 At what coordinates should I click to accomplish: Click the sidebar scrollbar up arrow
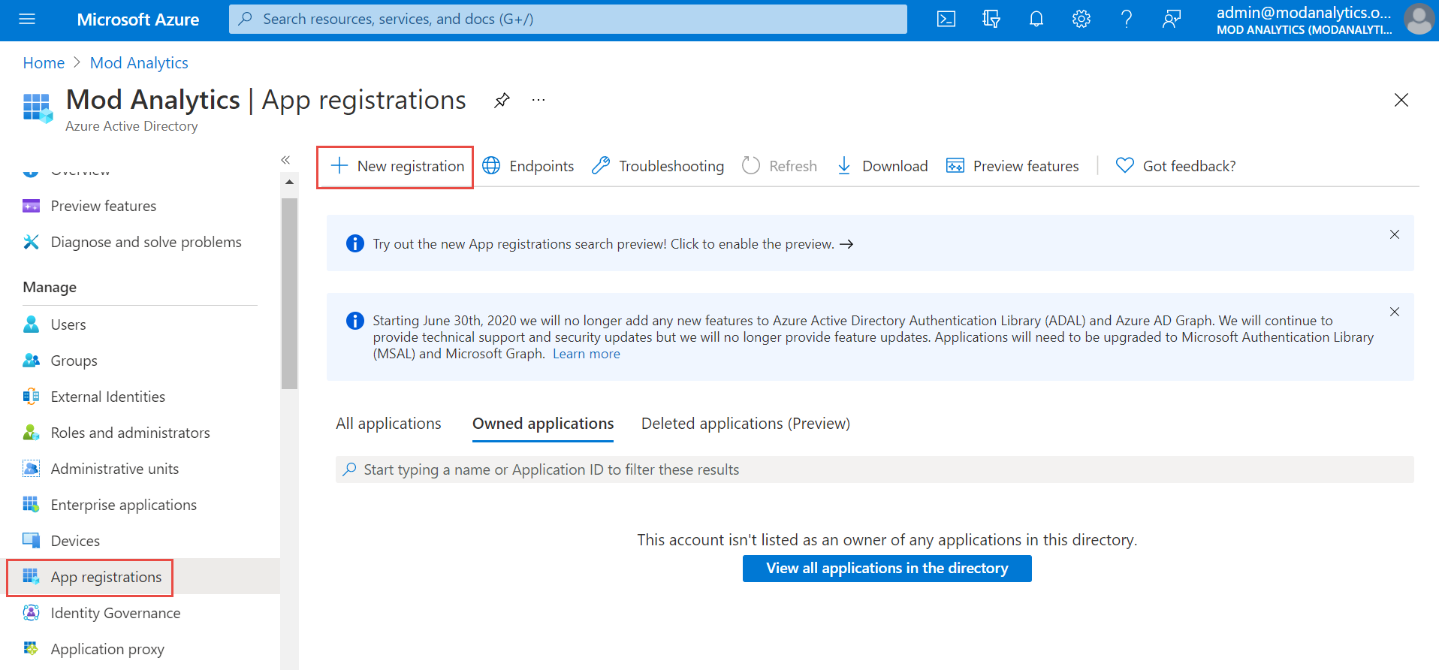pyautogui.click(x=289, y=182)
